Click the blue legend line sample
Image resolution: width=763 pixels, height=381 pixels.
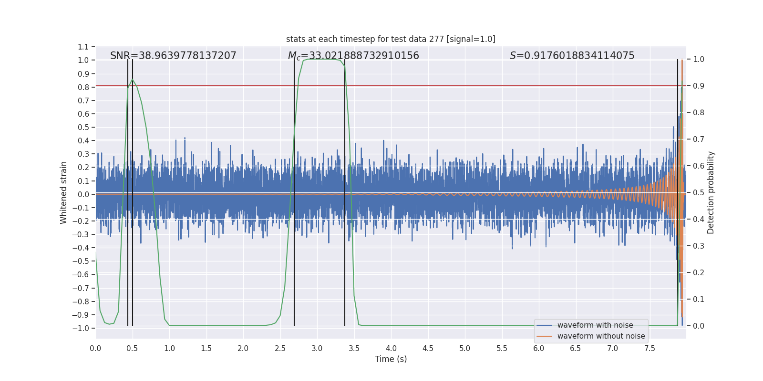pyautogui.click(x=545, y=325)
